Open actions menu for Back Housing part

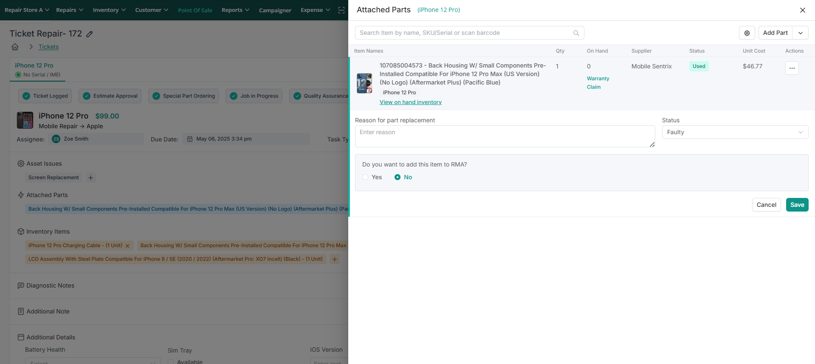click(x=792, y=68)
